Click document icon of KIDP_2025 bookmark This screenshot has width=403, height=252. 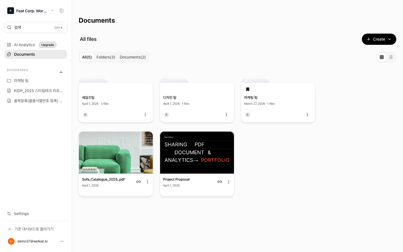pyautogui.click(x=9, y=91)
